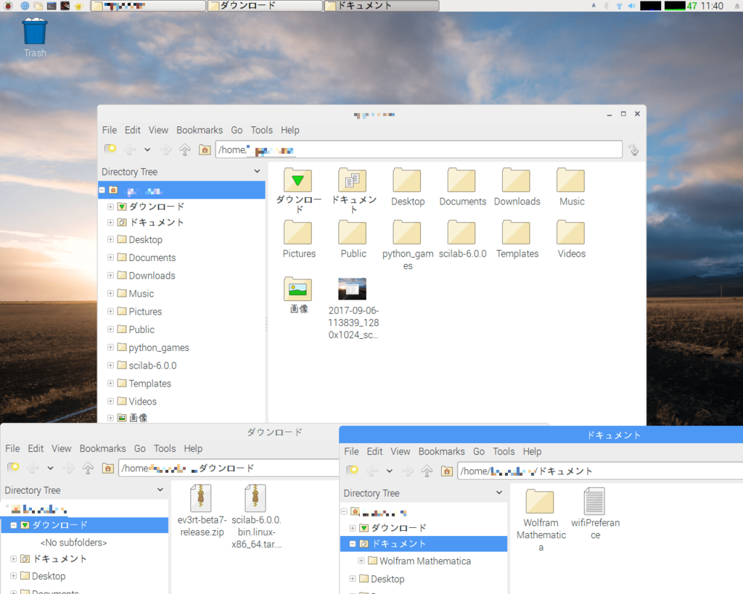Click the path field in home window
743x594 pixels.
click(x=419, y=149)
